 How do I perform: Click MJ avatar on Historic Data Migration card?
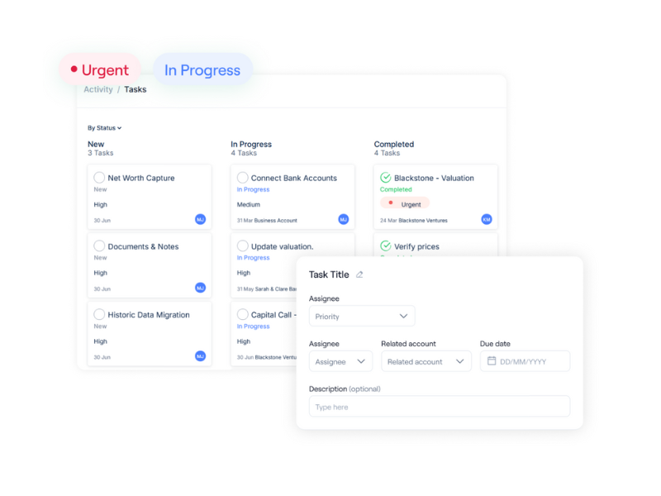(x=200, y=356)
